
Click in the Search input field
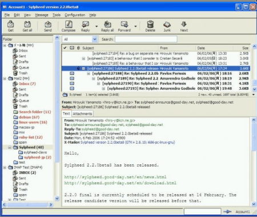coord(146,39)
